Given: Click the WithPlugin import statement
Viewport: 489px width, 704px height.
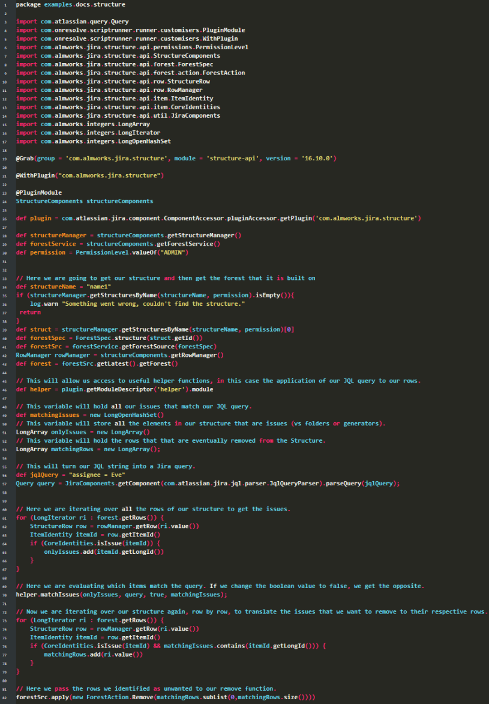Looking at the screenshot, I should pyautogui.click(x=127, y=38).
